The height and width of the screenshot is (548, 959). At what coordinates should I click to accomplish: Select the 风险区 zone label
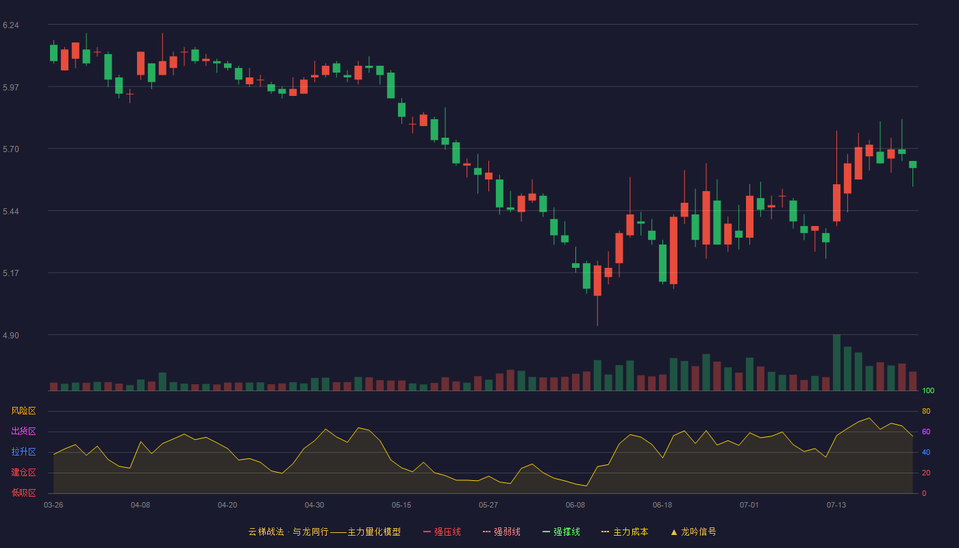click(23, 411)
